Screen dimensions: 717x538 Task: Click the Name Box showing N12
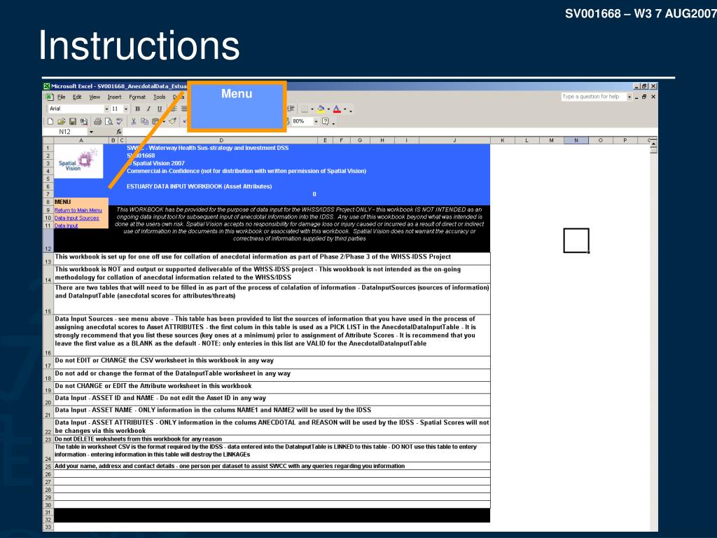pyautogui.click(x=65, y=132)
